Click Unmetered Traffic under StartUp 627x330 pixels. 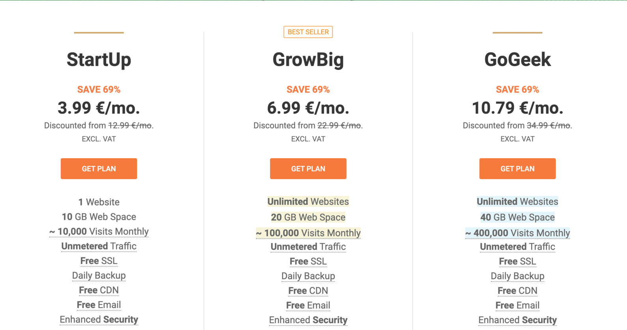(x=99, y=246)
